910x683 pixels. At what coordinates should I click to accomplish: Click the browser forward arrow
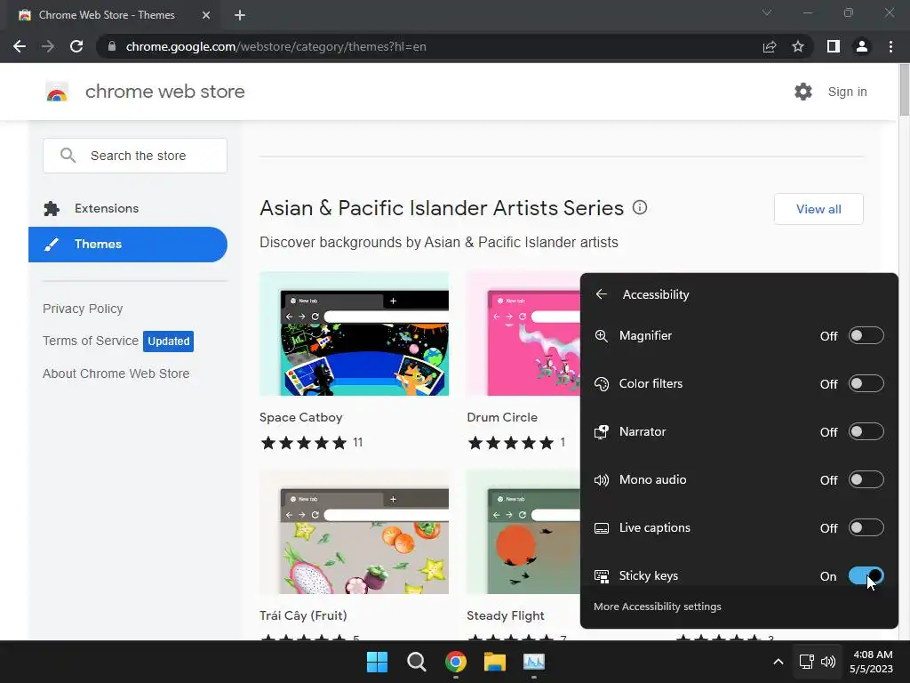48,46
